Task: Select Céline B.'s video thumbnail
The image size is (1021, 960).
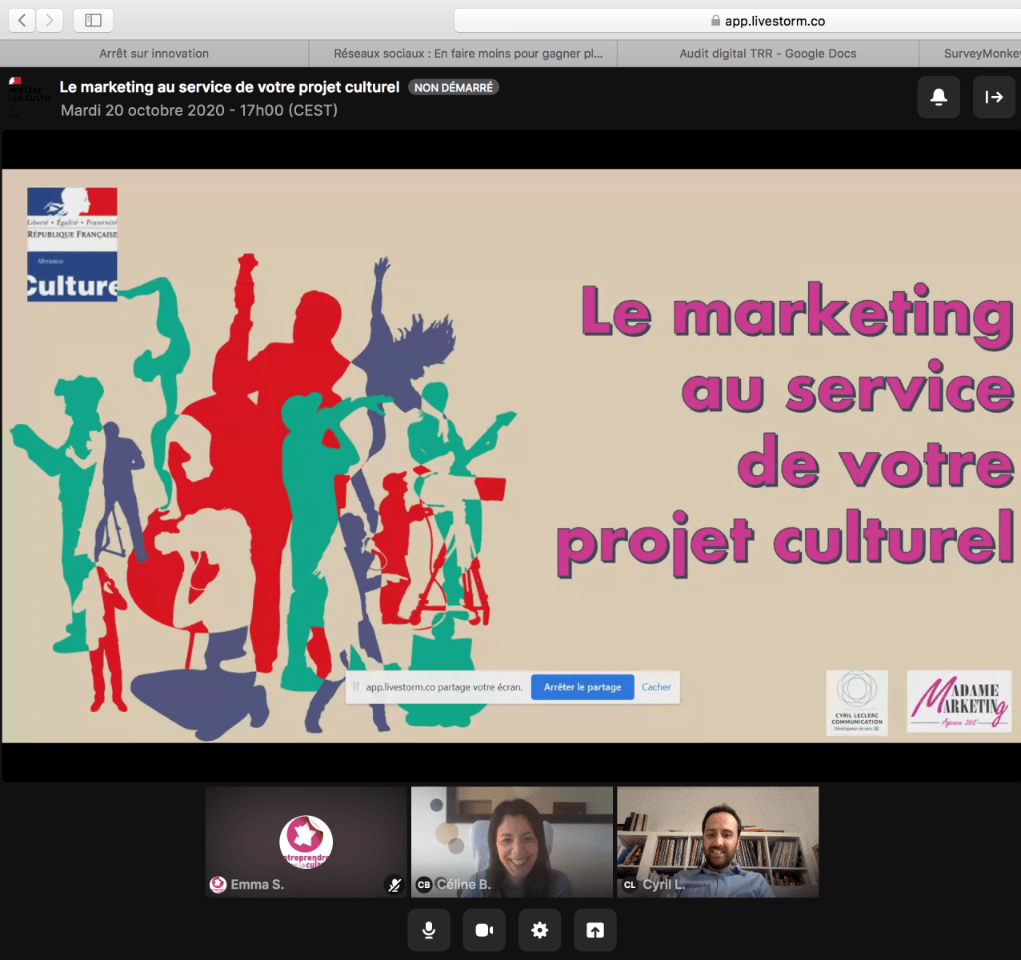Action: [x=511, y=842]
